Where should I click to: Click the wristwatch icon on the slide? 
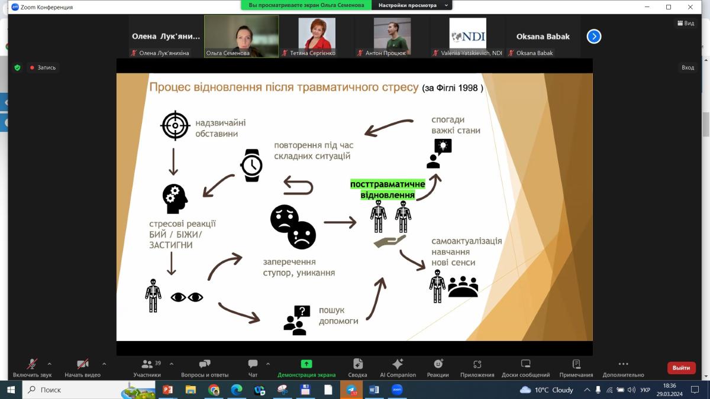251,165
